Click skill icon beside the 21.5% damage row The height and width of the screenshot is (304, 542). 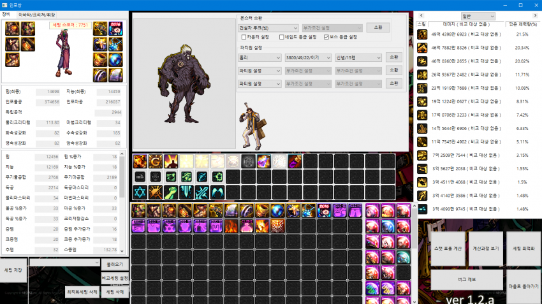(422, 34)
